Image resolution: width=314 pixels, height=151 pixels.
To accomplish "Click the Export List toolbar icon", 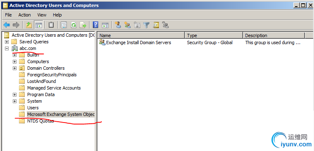I will pyautogui.click(x=83, y=25).
